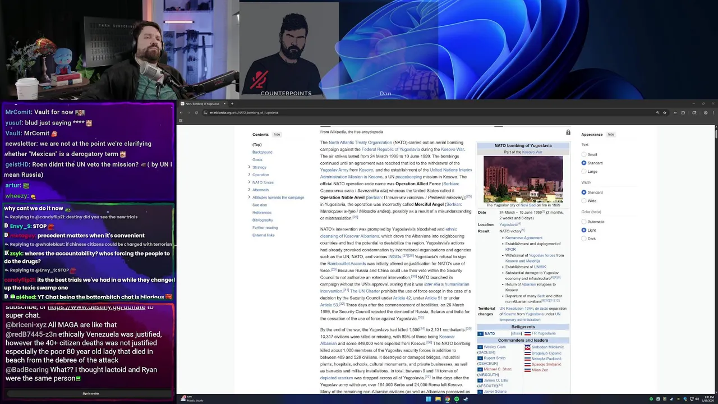The image size is (718, 404).
Task: Jump to Bibliography in contents
Action: click(x=263, y=220)
